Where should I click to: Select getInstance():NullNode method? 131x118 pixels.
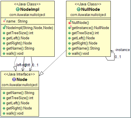pyautogui.click(x=90, y=28)
